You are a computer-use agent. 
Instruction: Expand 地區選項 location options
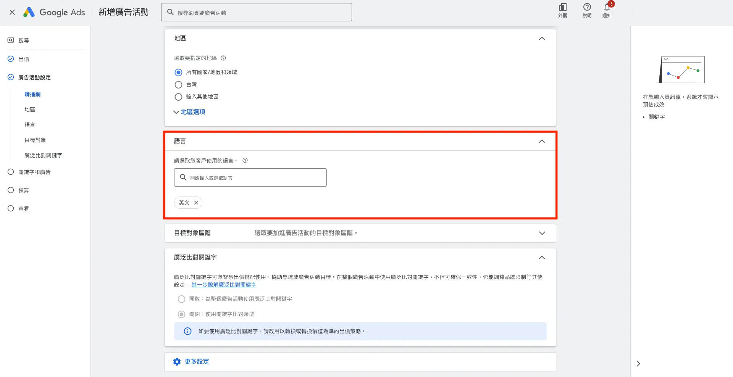coord(189,112)
